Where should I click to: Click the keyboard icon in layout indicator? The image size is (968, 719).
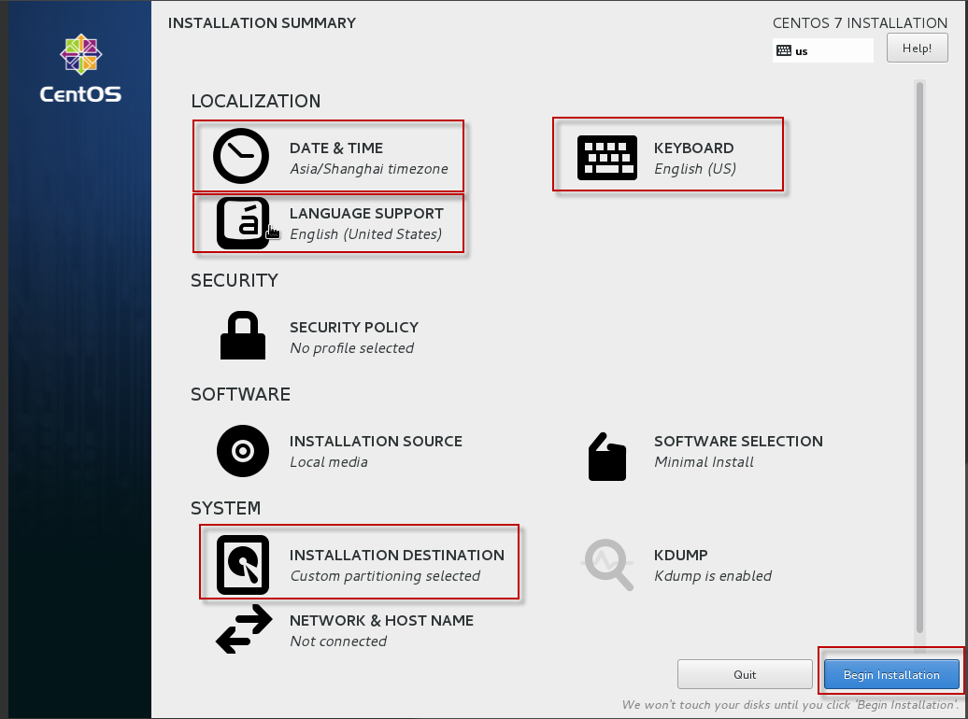(783, 50)
